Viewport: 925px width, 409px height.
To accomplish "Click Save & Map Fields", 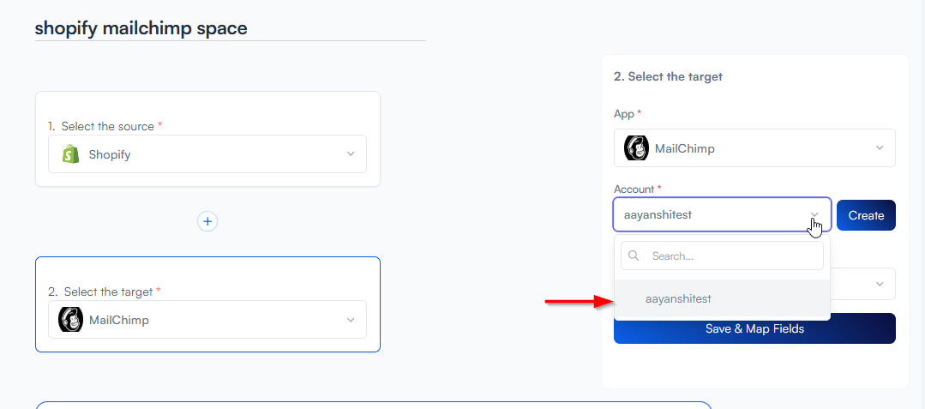I will (x=754, y=328).
